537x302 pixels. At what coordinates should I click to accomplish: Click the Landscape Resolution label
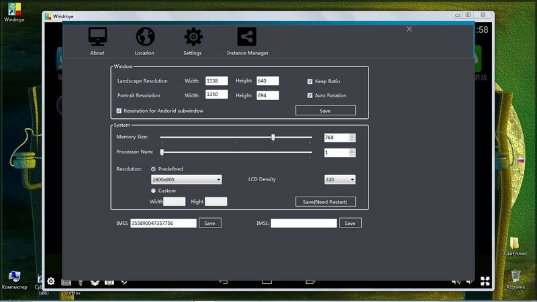point(142,81)
